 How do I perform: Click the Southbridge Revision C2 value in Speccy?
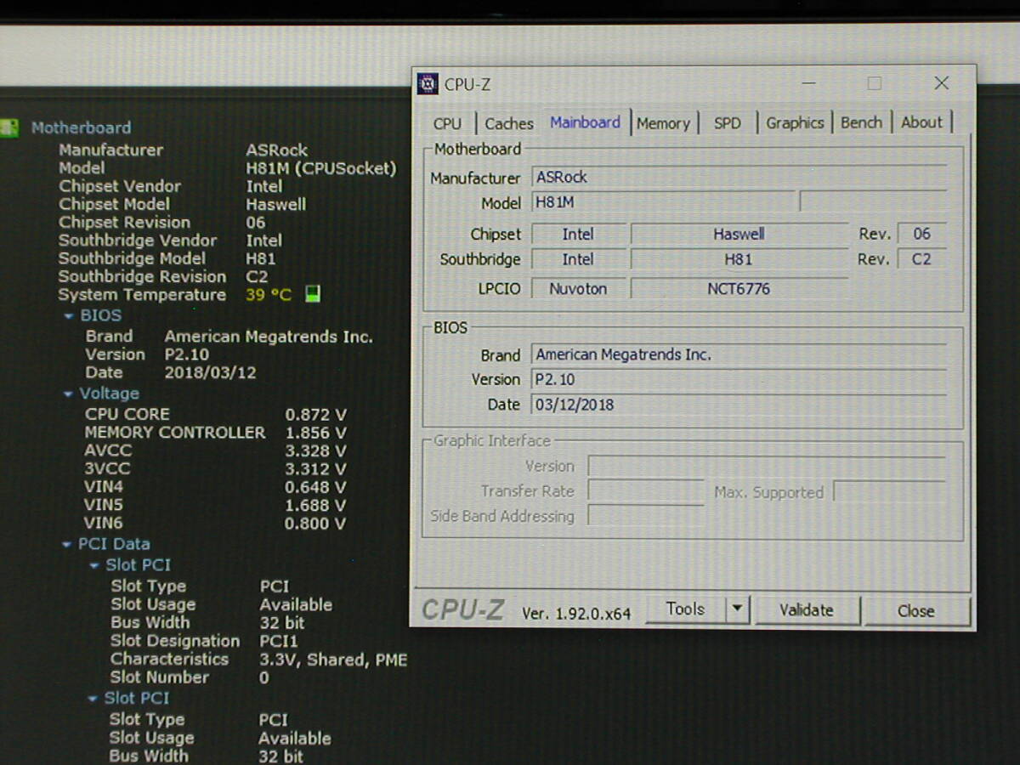click(x=257, y=277)
